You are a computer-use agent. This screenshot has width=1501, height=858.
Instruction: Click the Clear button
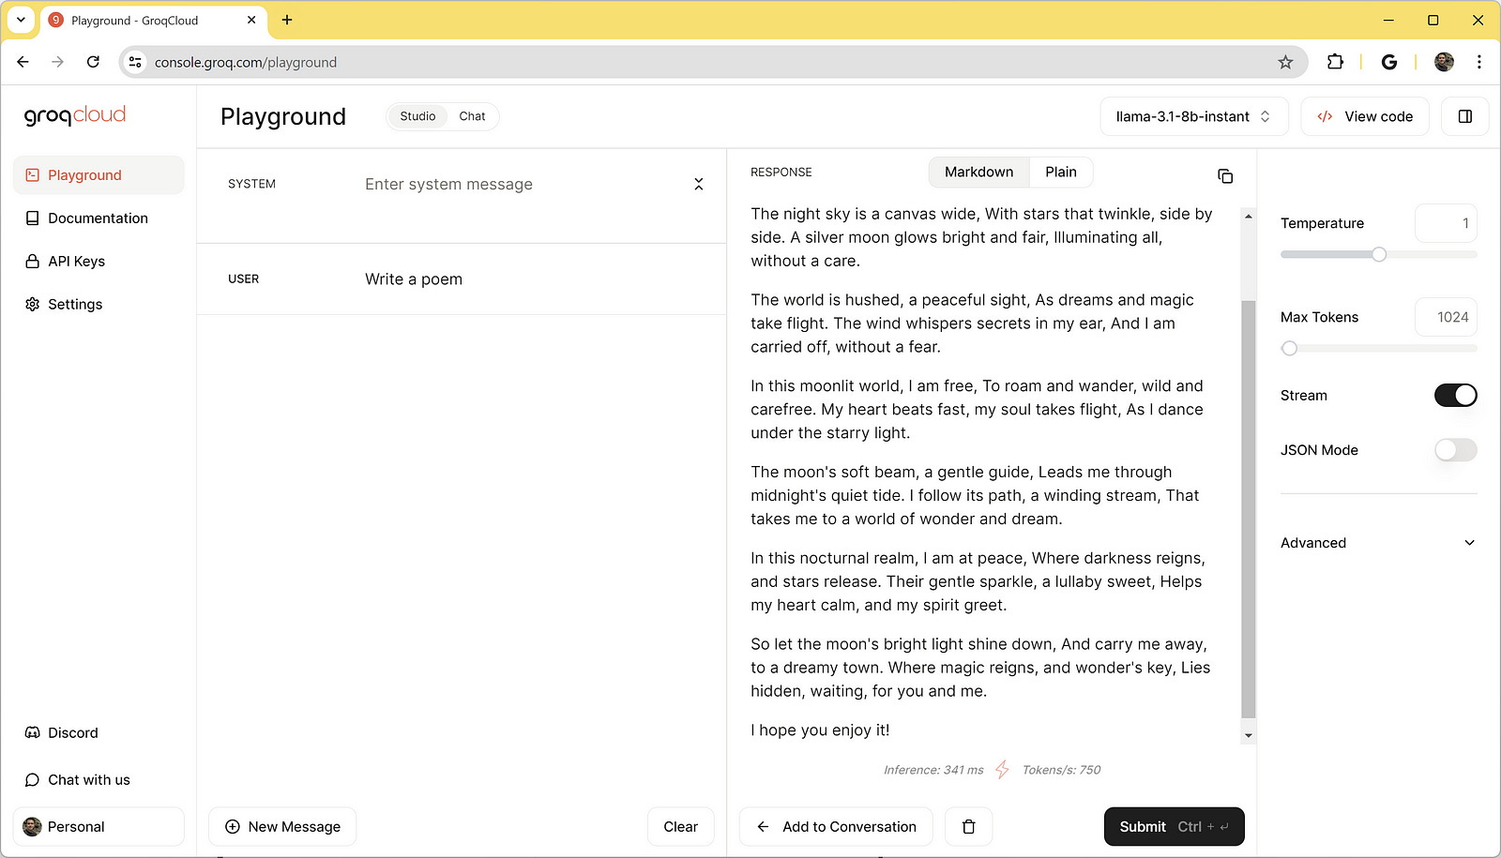pos(681,827)
